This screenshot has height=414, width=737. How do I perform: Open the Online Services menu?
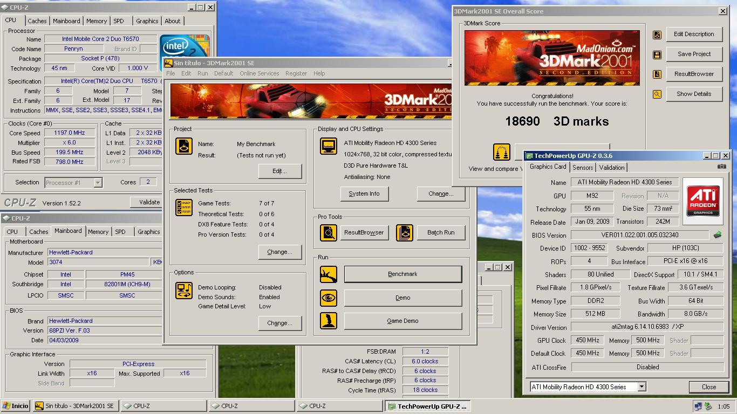[x=260, y=73]
